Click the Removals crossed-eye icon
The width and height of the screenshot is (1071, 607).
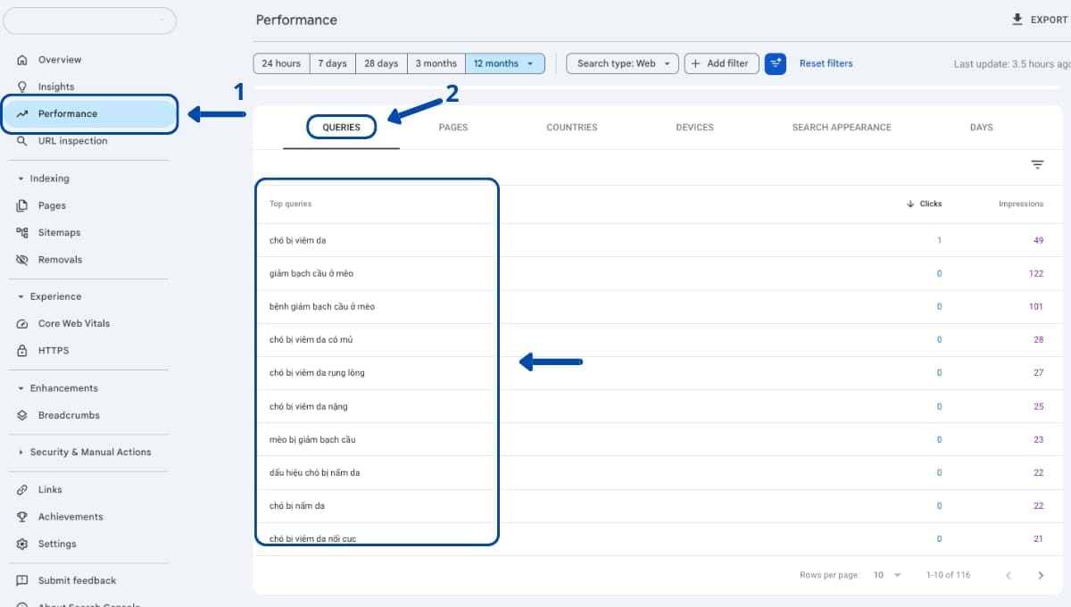pos(22,260)
